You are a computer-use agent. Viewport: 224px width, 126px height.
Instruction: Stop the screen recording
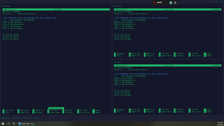[x=171, y=2]
